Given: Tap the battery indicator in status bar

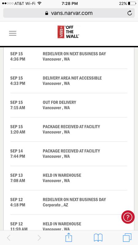Looking at the screenshot, I should [132, 3].
